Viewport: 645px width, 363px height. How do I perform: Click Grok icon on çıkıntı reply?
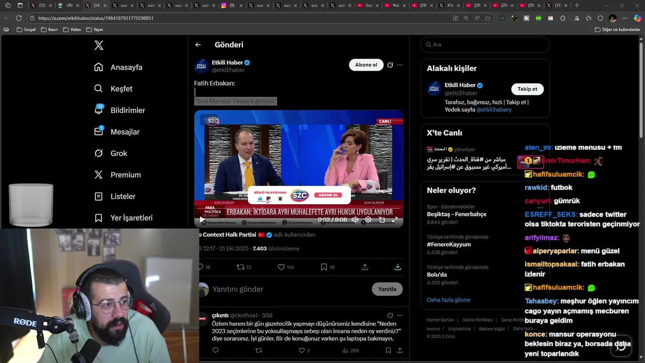(x=390, y=316)
